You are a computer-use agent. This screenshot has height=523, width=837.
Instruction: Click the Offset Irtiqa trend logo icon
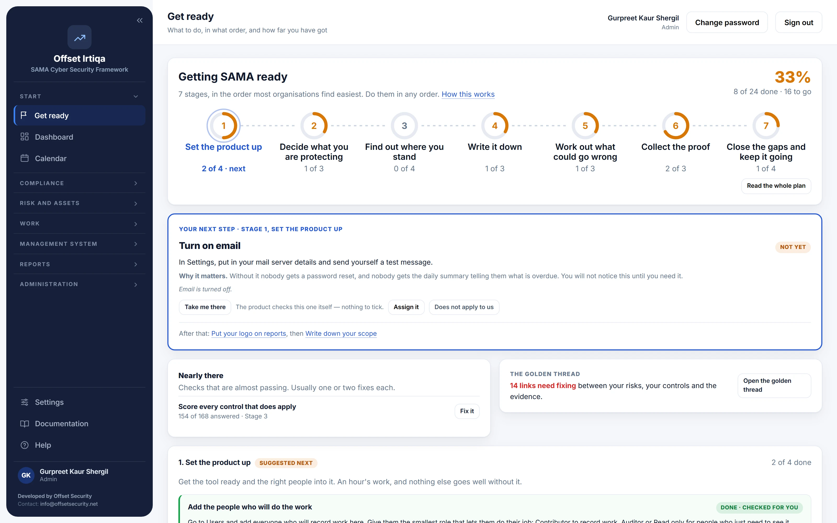(x=80, y=37)
